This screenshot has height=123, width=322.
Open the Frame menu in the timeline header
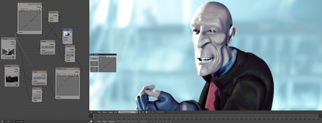pos(104,121)
